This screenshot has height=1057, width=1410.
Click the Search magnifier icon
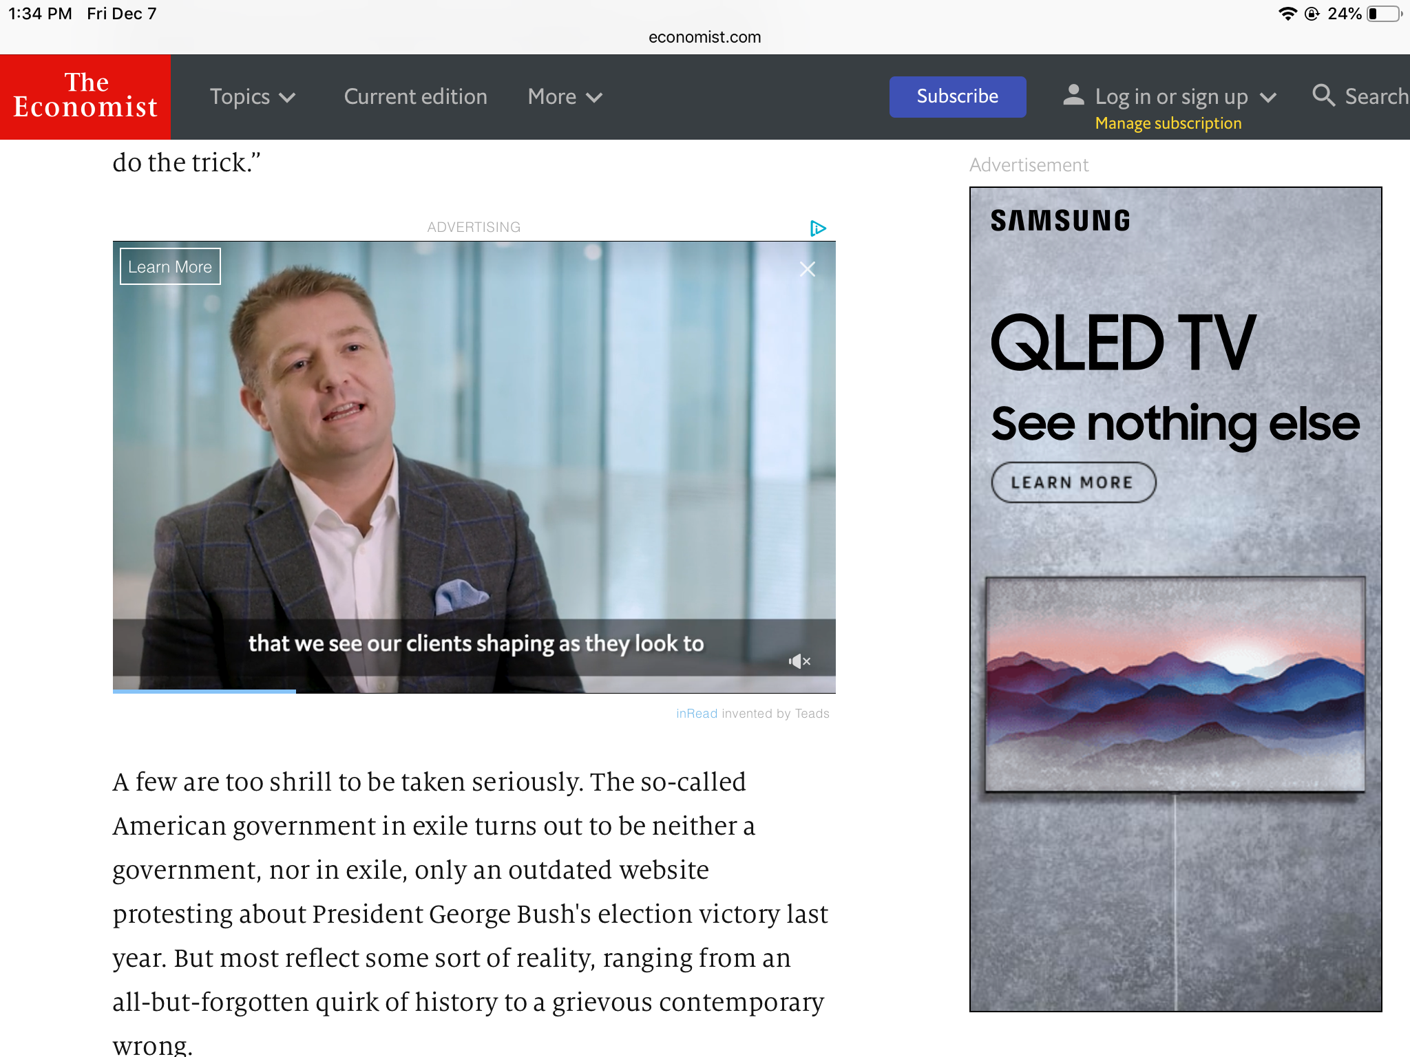tap(1323, 95)
